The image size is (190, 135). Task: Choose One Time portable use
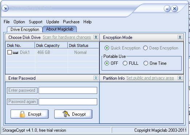(146, 63)
